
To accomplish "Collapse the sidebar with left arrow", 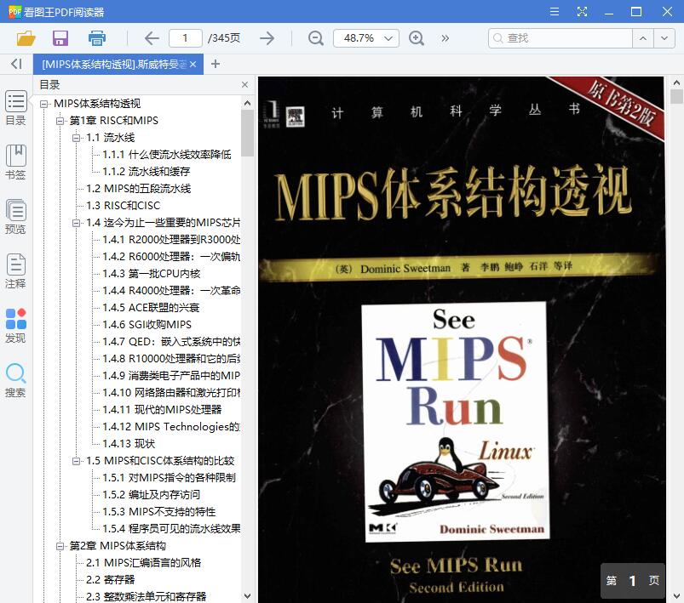I will [x=16, y=64].
